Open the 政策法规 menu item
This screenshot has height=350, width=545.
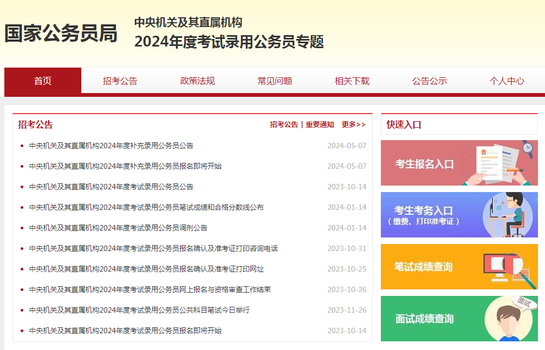pos(197,81)
